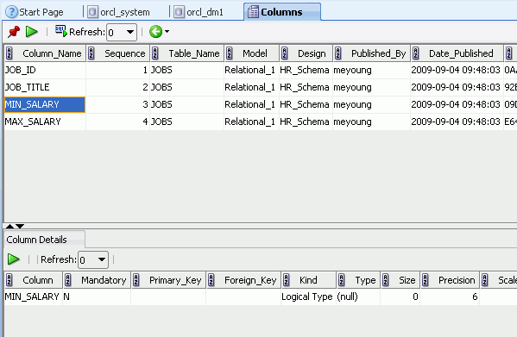
Task: Run the Column Details query green arrow
Action: point(14,259)
